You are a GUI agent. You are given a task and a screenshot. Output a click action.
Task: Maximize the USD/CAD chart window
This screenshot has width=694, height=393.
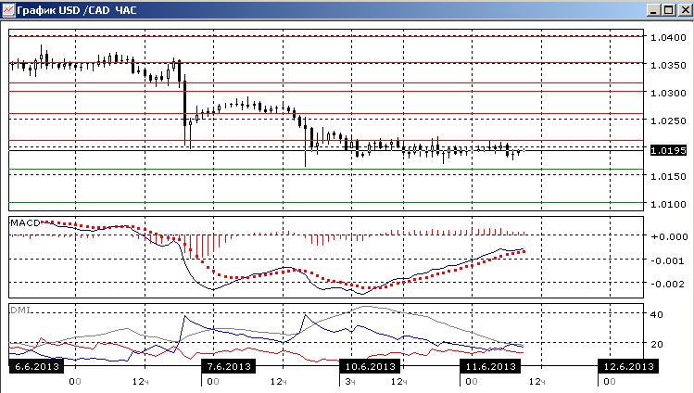669,10
